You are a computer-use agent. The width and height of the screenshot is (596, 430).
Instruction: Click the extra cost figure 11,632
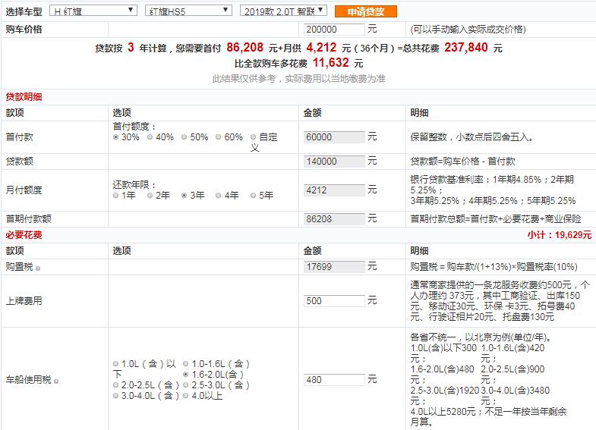pyautogui.click(x=331, y=63)
